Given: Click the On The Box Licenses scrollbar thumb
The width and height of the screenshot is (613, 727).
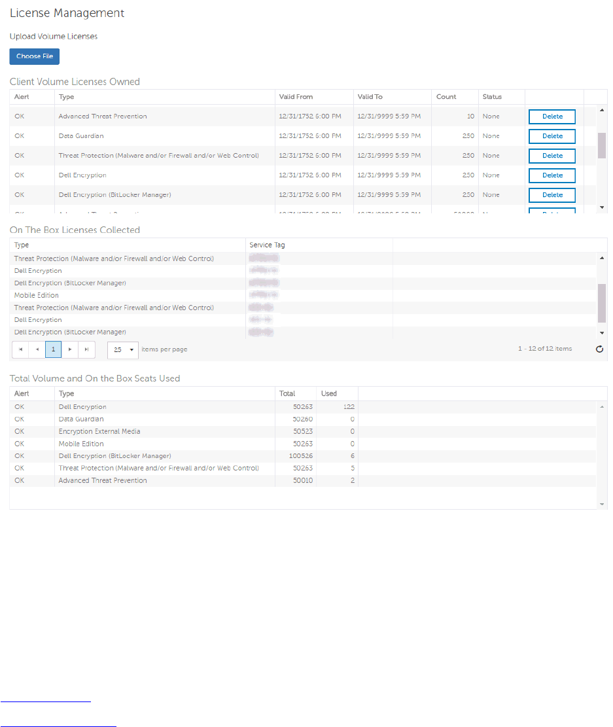Looking at the screenshot, I should [x=602, y=303].
